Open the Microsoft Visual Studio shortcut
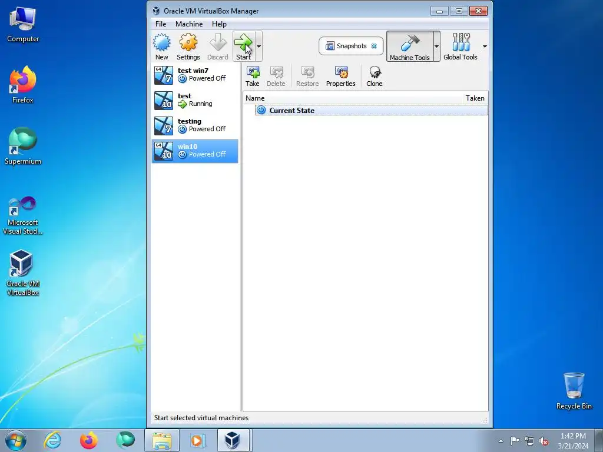The image size is (603, 452). pos(23,216)
